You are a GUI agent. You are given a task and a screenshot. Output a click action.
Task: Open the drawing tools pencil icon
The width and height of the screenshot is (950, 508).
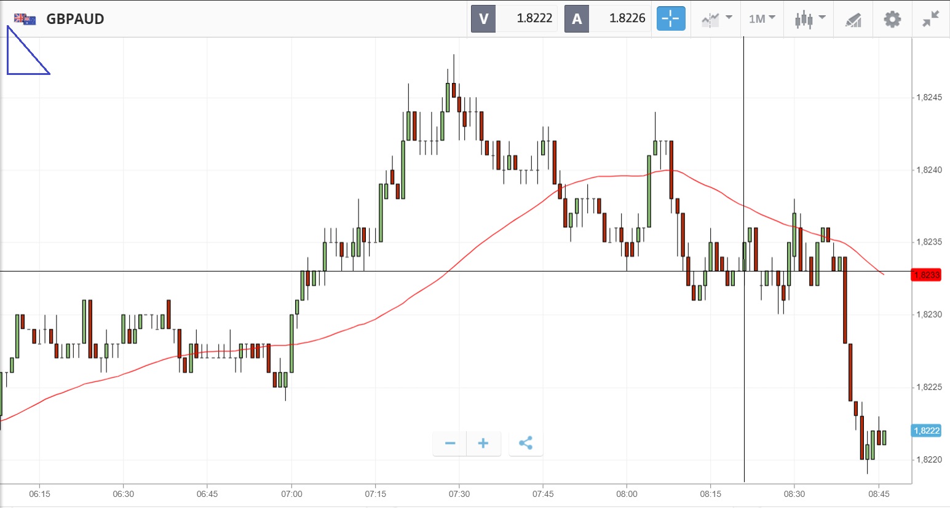853,20
